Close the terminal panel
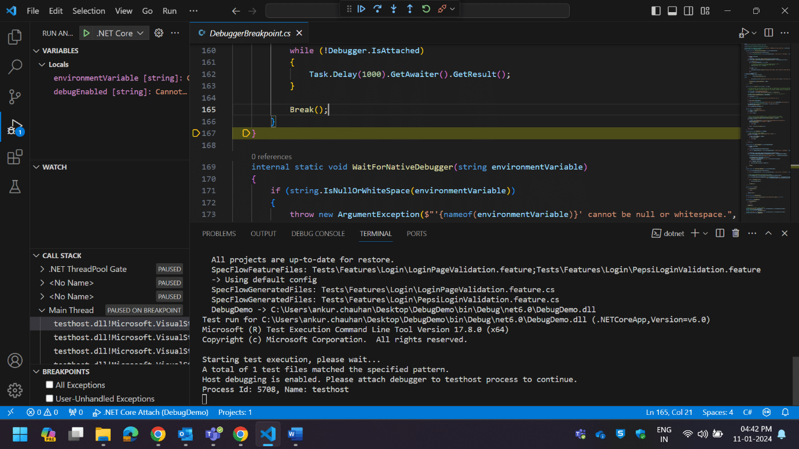 785,233
